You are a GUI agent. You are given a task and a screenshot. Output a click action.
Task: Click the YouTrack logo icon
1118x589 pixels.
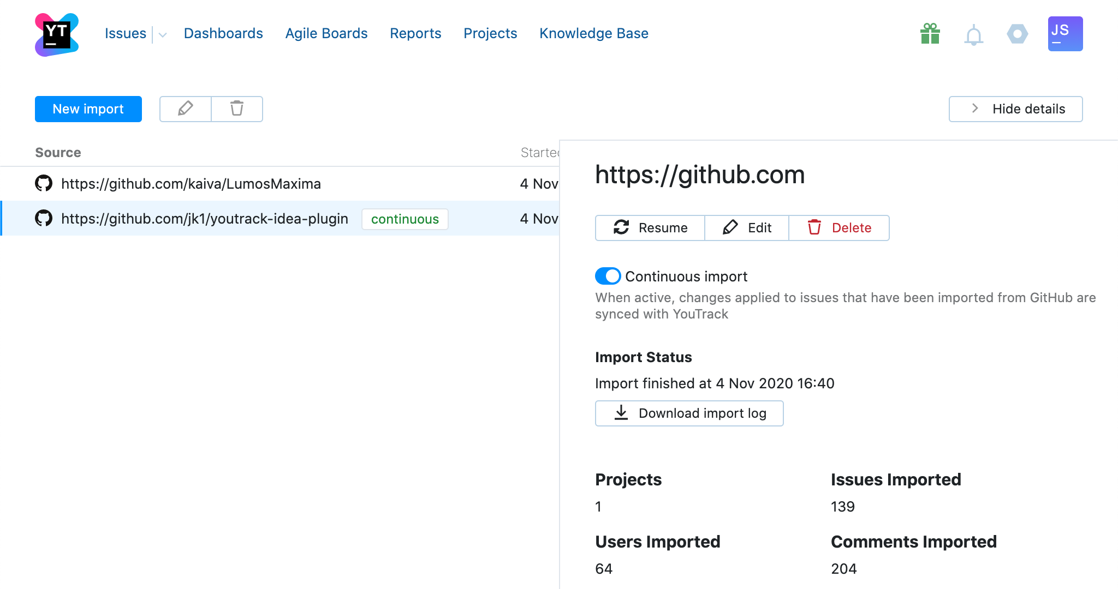point(57,34)
